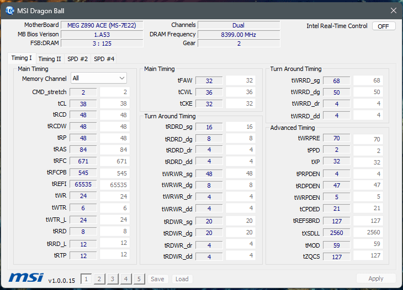Click the Channels Dual field
This screenshot has width=403, height=290.
(x=239, y=25)
